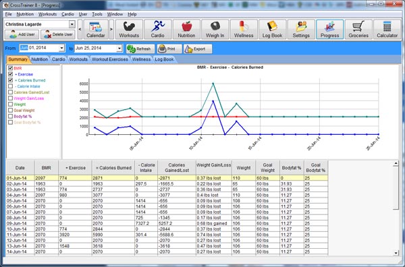Image resolution: width=405 pixels, height=267 pixels.
Task: Enable the Calories Gained/Lost checkbox
Action: coord(11,92)
